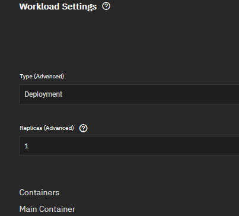239x216 pixels.
Task: Click the word Deployment inside the selector
Action: click(43, 94)
